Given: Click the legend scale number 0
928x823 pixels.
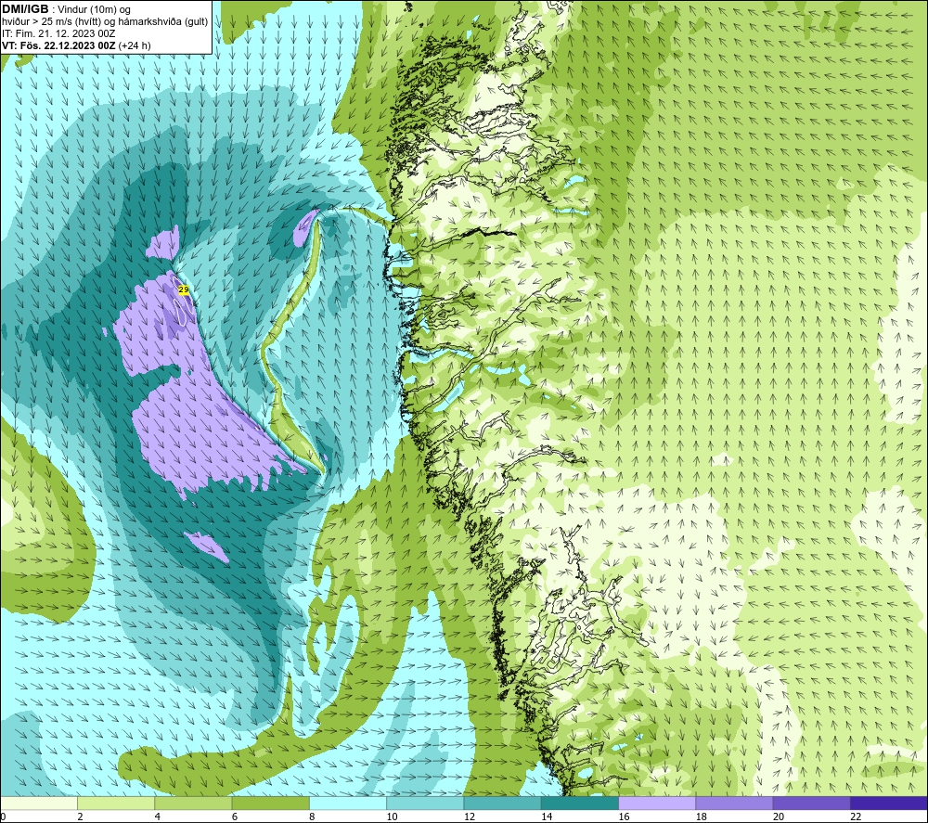Looking at the screenshot, I should 3,817.
